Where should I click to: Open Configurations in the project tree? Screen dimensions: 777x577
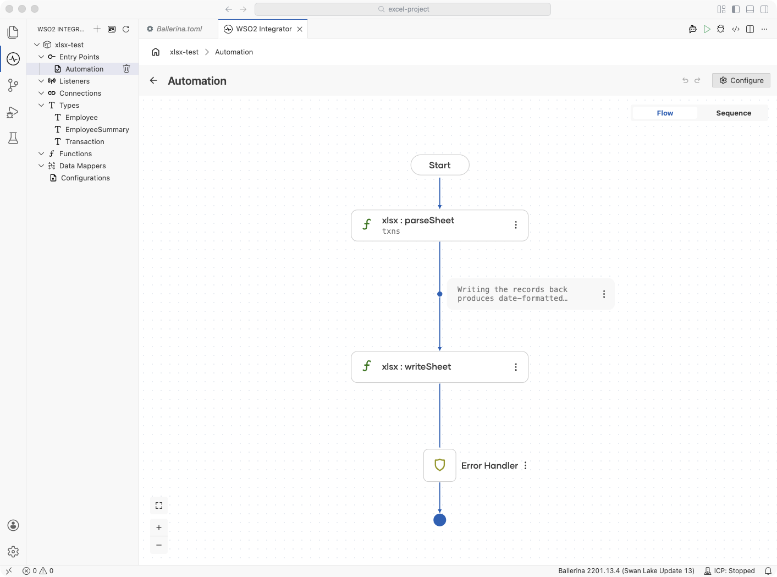[85, 178]
